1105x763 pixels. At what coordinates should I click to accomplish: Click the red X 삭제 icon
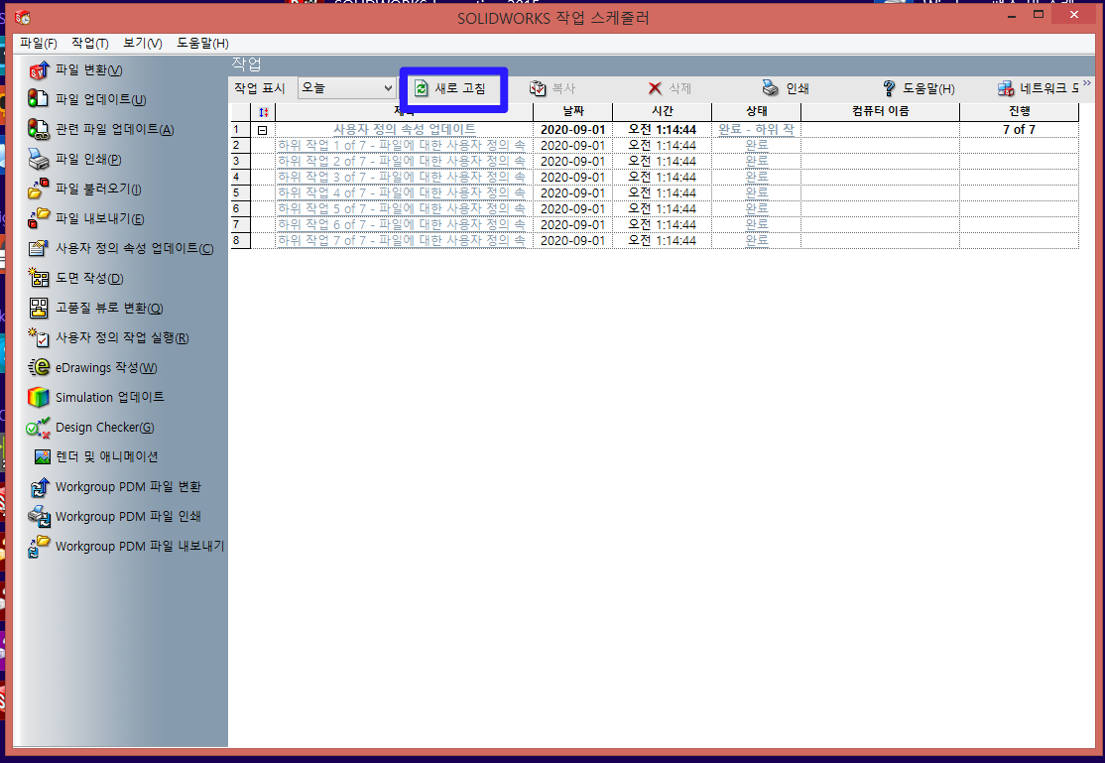(x=655, y=88)
